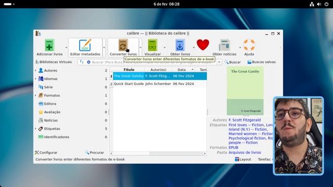Click the Idiomas languages icon

tap(41, 78)
